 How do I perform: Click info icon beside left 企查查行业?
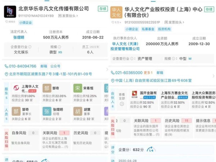(x=30, y=47)
